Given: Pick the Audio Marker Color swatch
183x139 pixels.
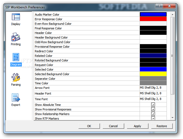Looking at the screenshot, I should click(153, 14).
